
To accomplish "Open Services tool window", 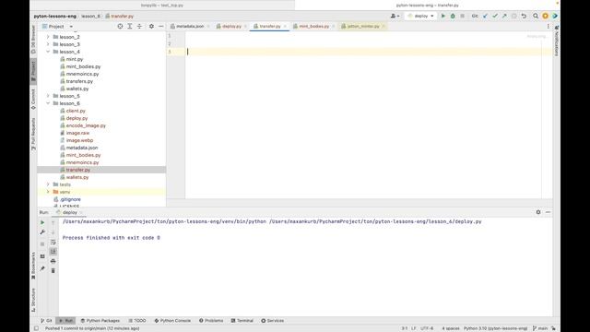I will [273, 321].
